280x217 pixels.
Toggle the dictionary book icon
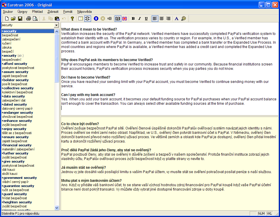(x=118, y=19)
